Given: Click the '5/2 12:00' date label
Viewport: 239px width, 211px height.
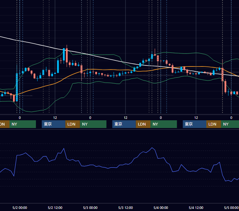Looking at the screenshot, I should point(55,207).
